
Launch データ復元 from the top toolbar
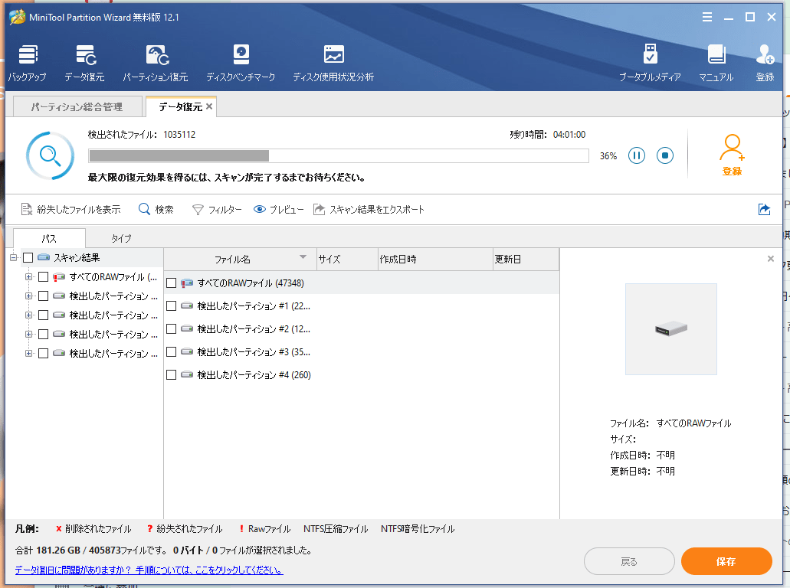(x=84, y=63)
